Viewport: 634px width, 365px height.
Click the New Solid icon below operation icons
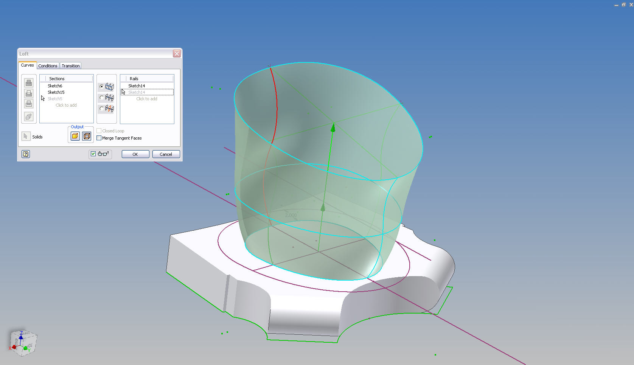pos(29,116)
